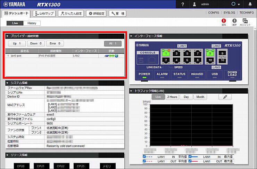Click LAN1 port 1 icon

point(166,53)
